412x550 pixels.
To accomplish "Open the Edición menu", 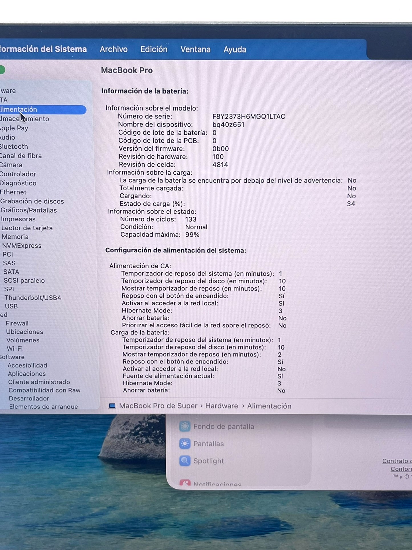I will pos(154,49).
